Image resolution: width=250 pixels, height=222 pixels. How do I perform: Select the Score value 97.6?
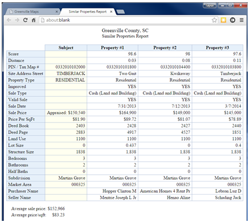click(x=237, y=54)
